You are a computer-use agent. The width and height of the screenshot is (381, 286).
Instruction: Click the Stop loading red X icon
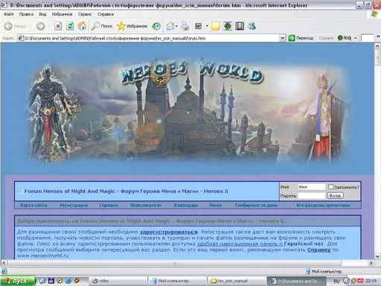tap(58, 26)
